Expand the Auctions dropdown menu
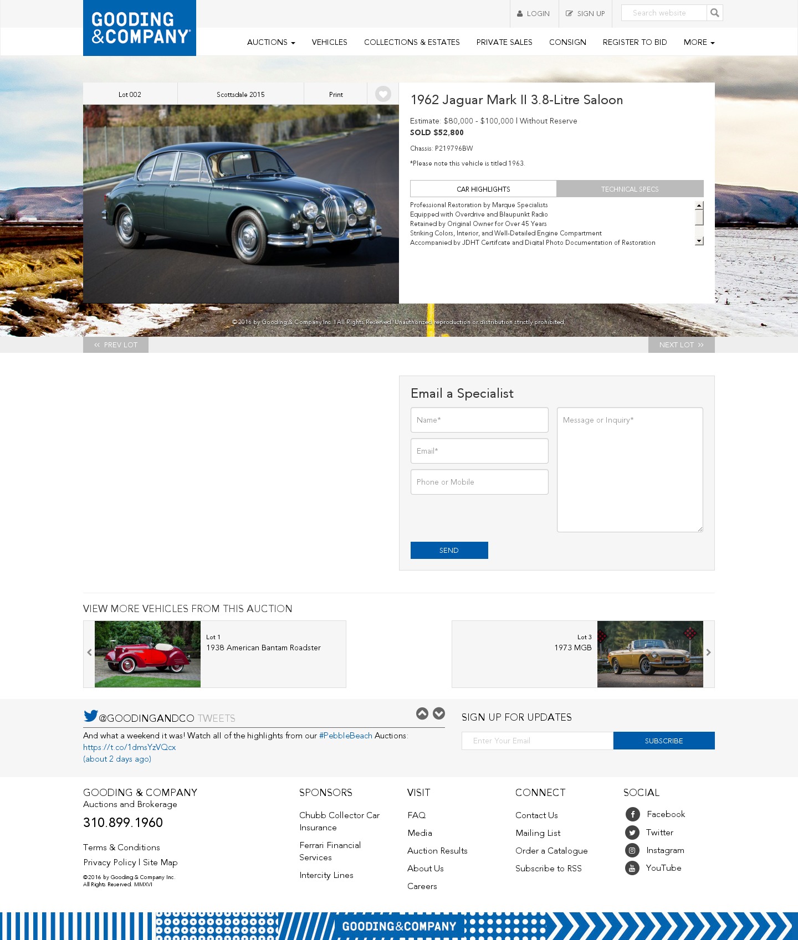The width and height of the screenshot is (798, 940). pyautogui.click(x=271, y=42)
